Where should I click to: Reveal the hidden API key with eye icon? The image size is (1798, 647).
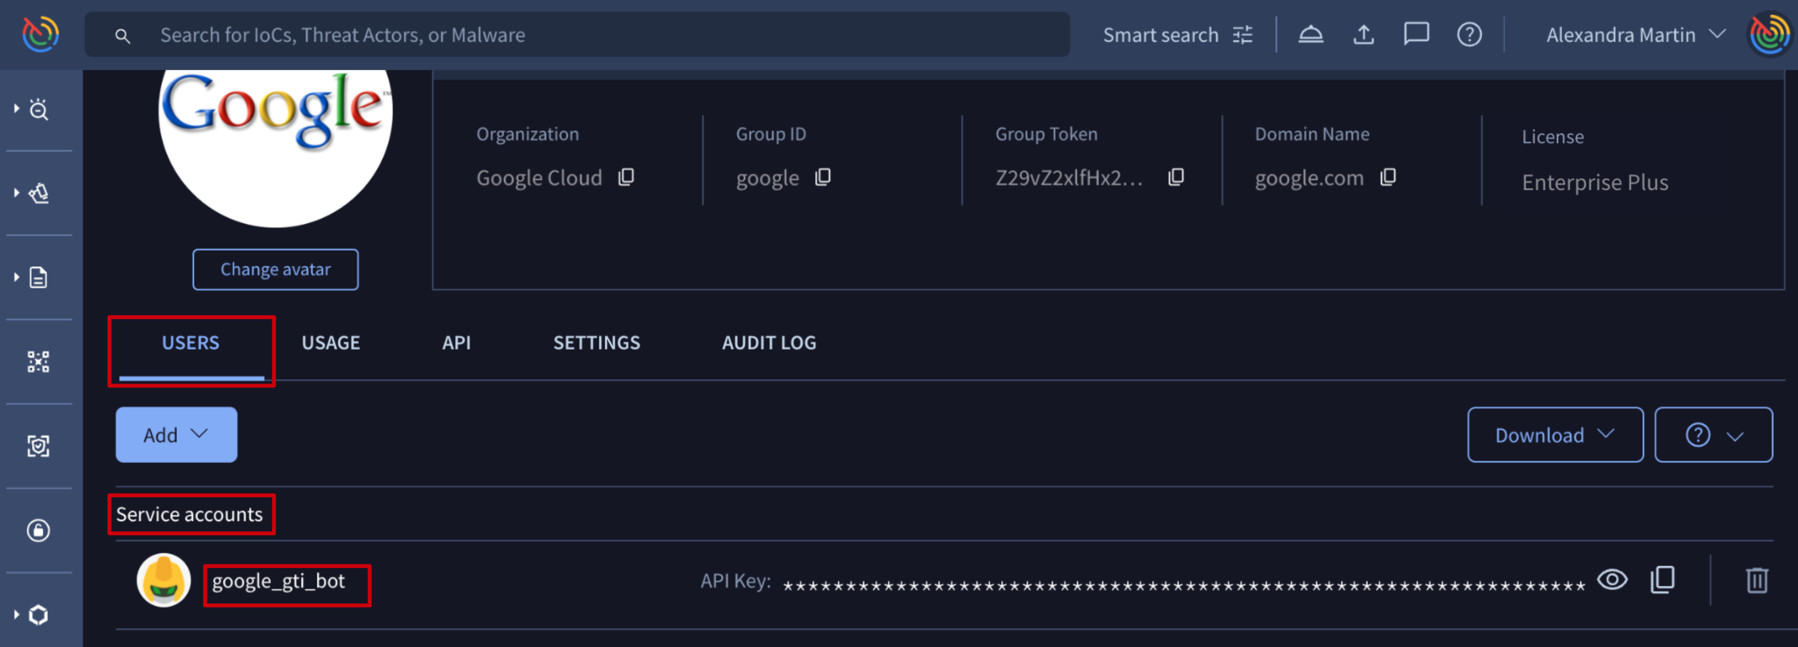pos(1611,580)
